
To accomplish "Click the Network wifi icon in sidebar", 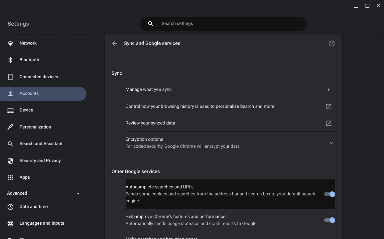I will coord(10,43).
